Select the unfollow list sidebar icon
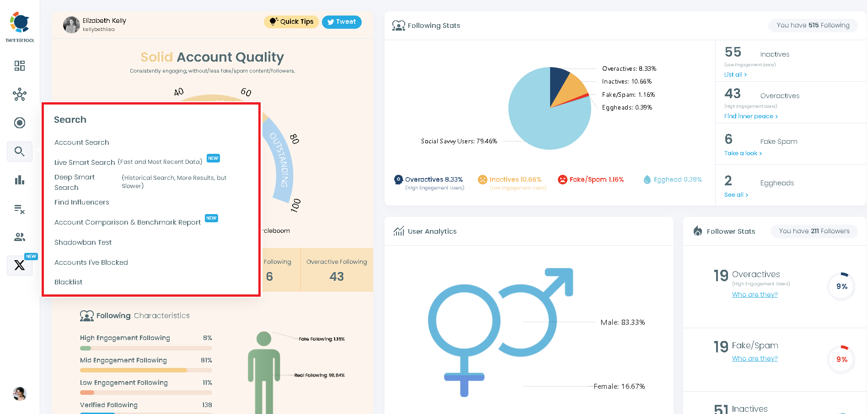 pyautogui.click(x=19, y=209)
